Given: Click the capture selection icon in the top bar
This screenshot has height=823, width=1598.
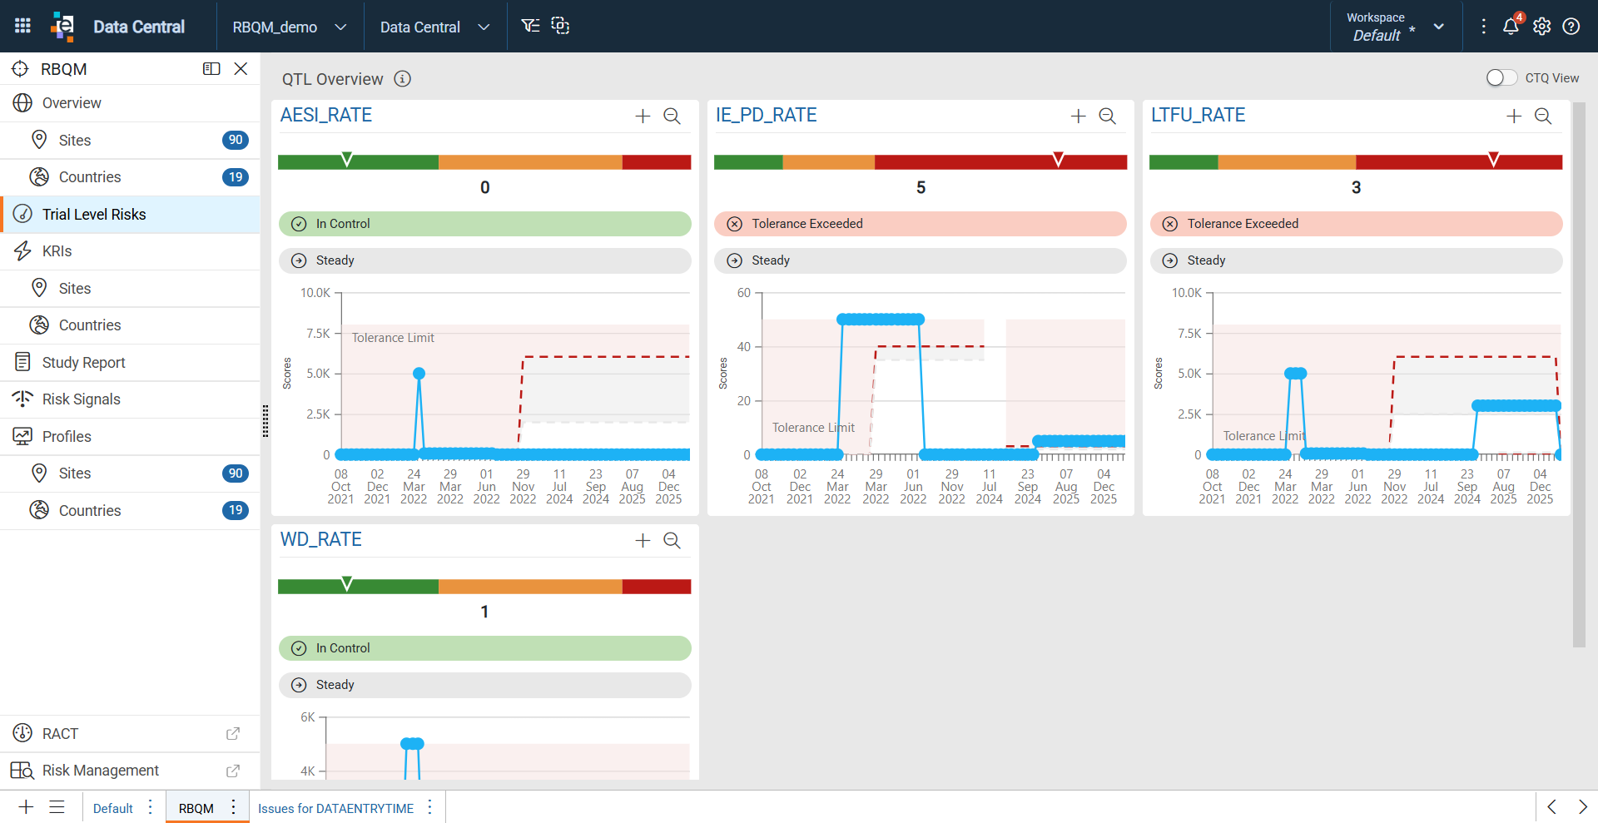Looking at the screenshot, I should (561, 26).
